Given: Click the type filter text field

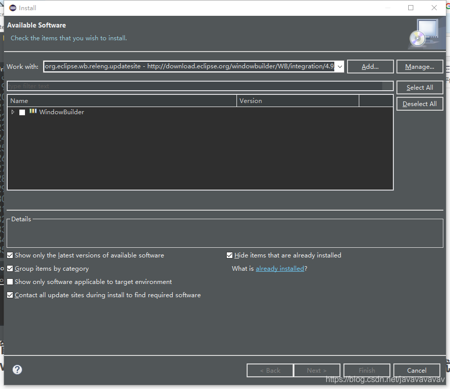Looking at the screenshot, I should tap(200, 86).
